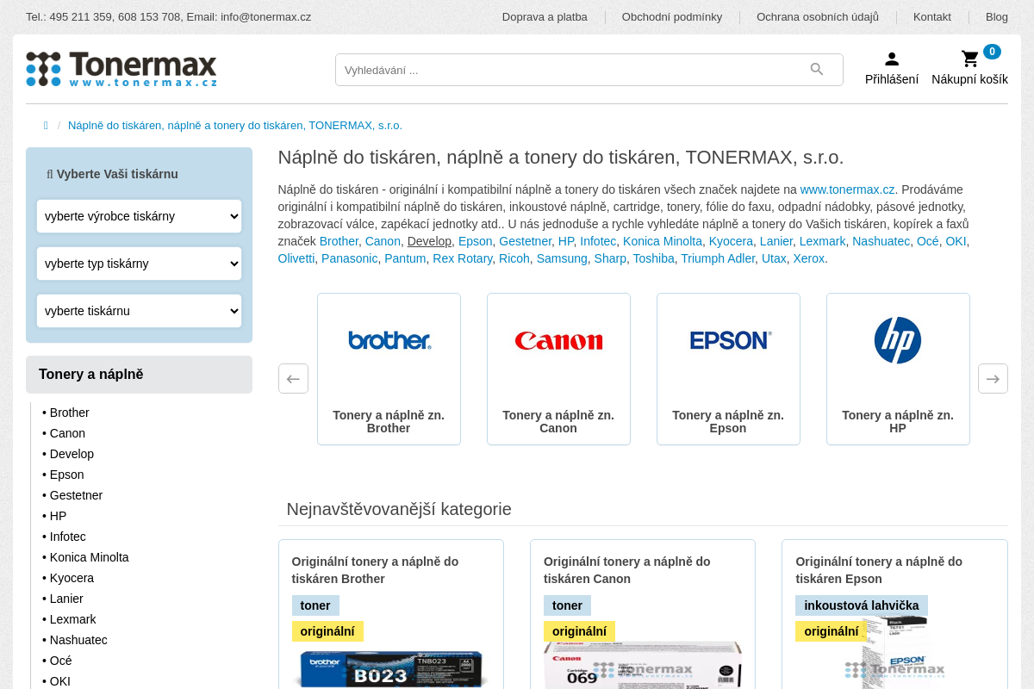The image size is (1034, 689).
Task: Open the Canon 069 toner image
Action: point(643,665)
